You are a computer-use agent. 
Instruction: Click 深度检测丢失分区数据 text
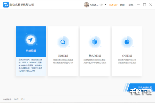tap(127, 63)
